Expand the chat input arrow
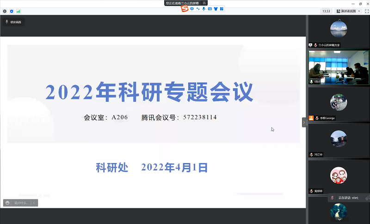The height and width of the screenshot is (224, 370). 34,203
